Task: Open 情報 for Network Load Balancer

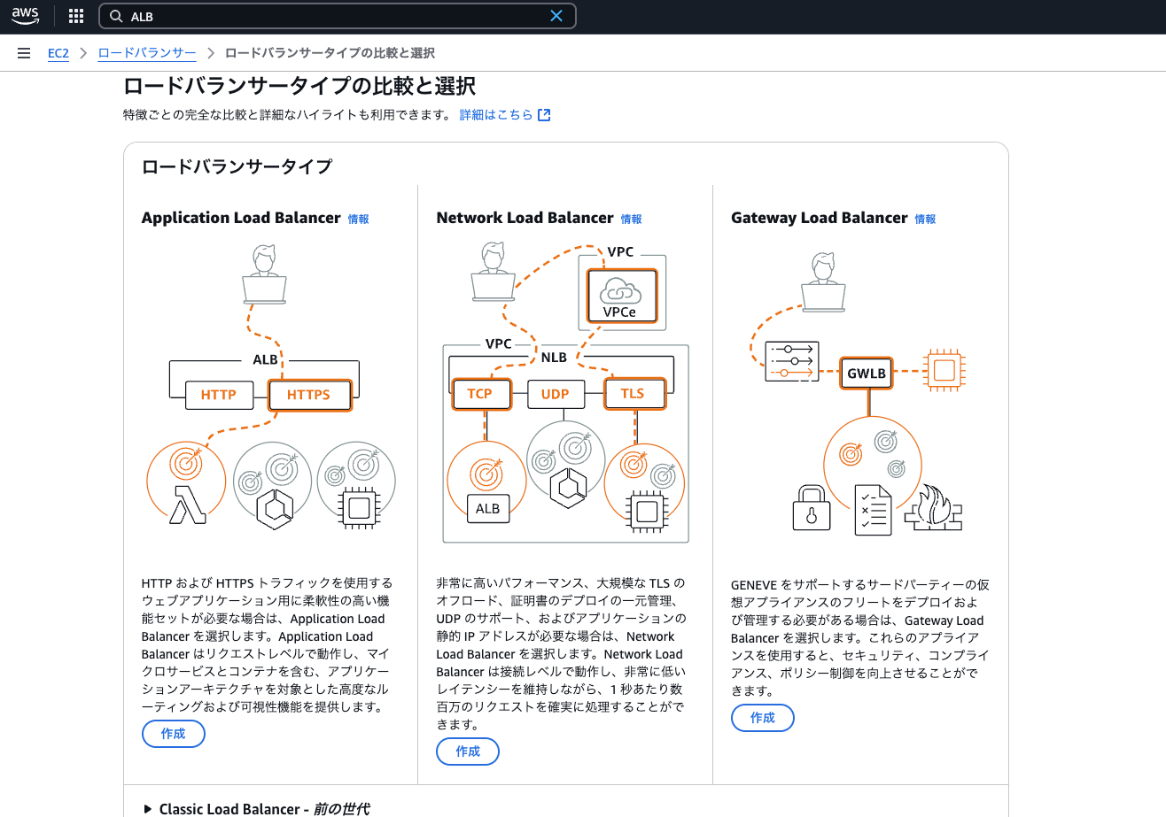Action: click(x=631, y=219)
